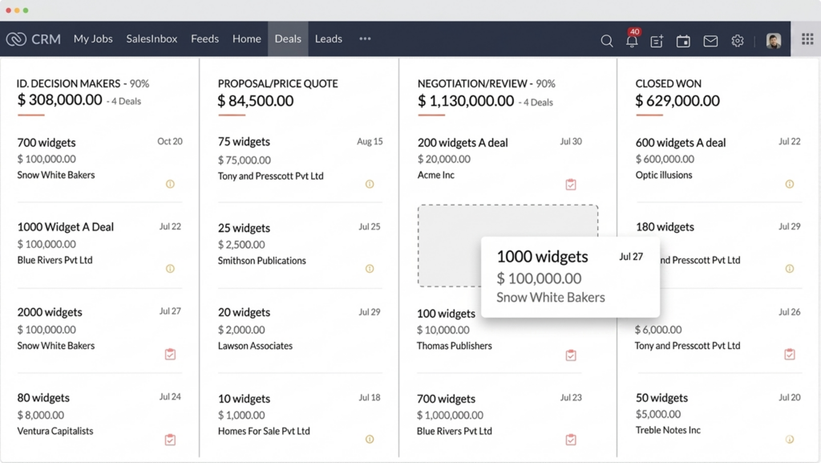Viewport: 821px width, 463px height.
Task: Click Lawson Associates account name
Action: 255,346
